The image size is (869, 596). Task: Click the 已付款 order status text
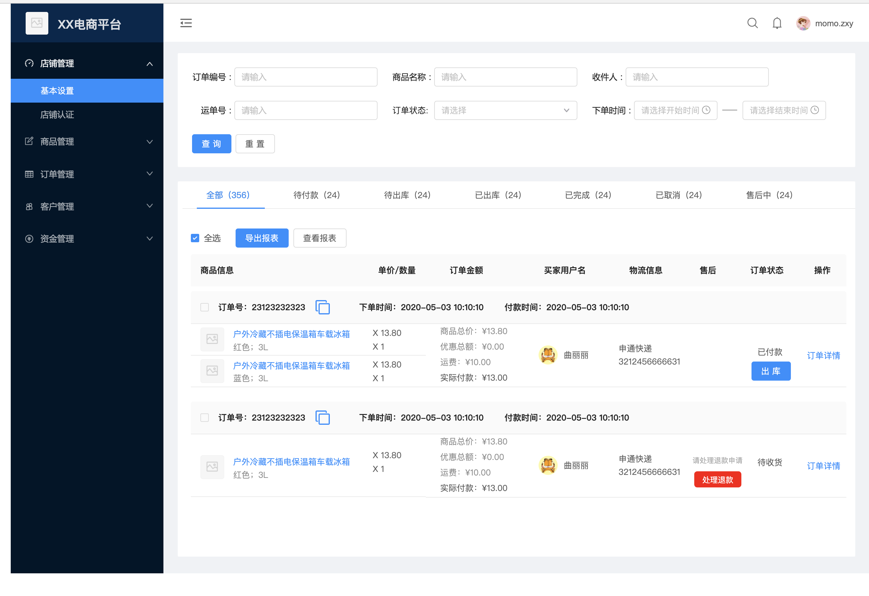pos(770,352)
